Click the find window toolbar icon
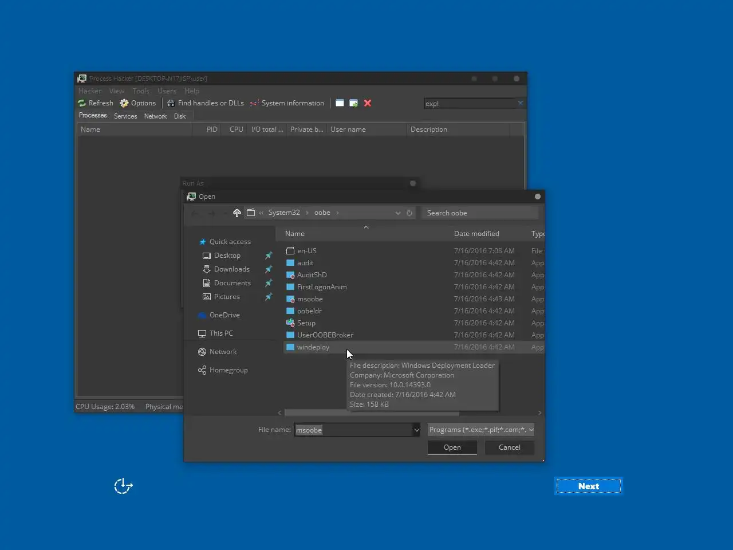 point(340,103)
